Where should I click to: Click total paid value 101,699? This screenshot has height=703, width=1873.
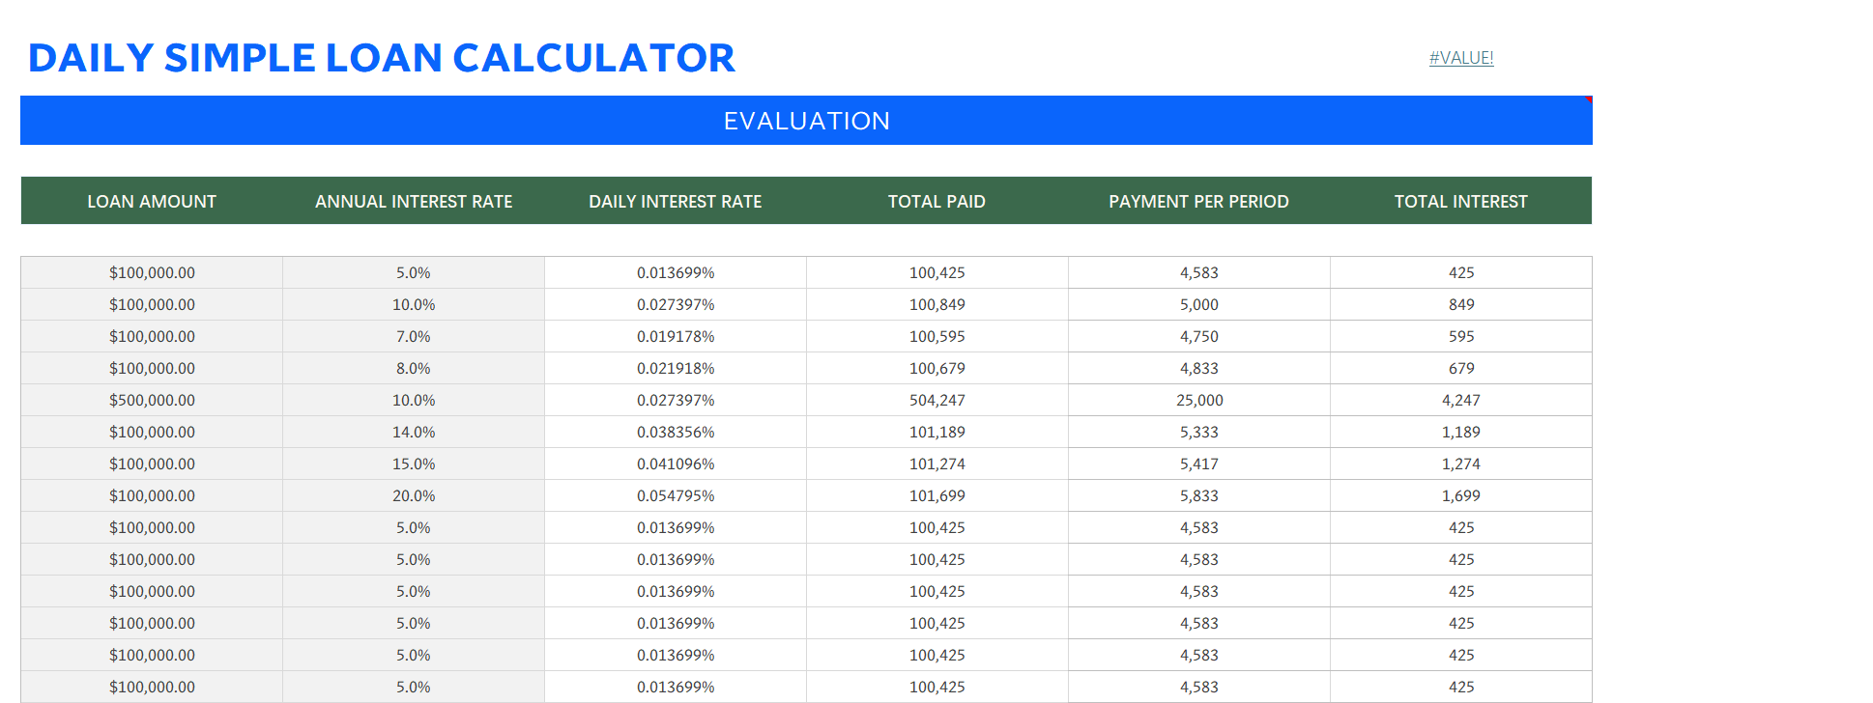click(x=937, y=495)
